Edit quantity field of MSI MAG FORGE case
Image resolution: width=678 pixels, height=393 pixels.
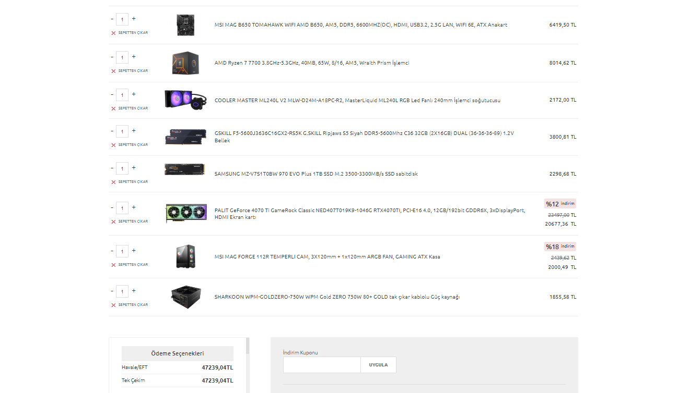coord(122,251)
